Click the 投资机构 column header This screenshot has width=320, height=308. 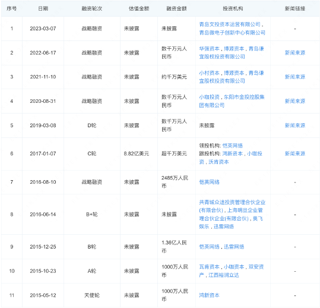coord(233,8)
